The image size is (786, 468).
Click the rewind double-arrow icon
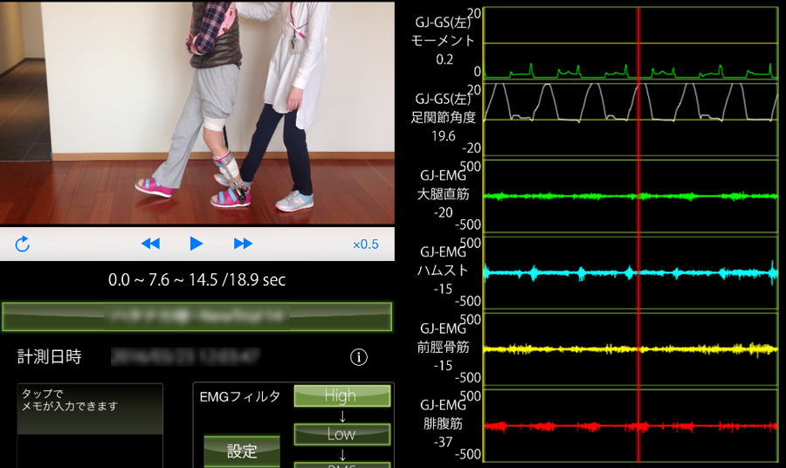(x=150, y=244)
